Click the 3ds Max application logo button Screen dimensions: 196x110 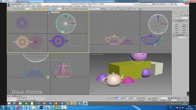pyautogui.click(x=9, y=5)
